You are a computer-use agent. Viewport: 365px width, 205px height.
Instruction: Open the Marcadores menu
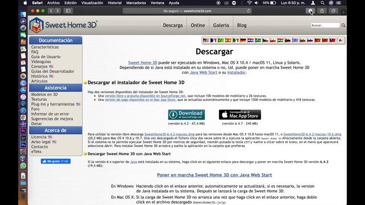click(x=136, y=3)
